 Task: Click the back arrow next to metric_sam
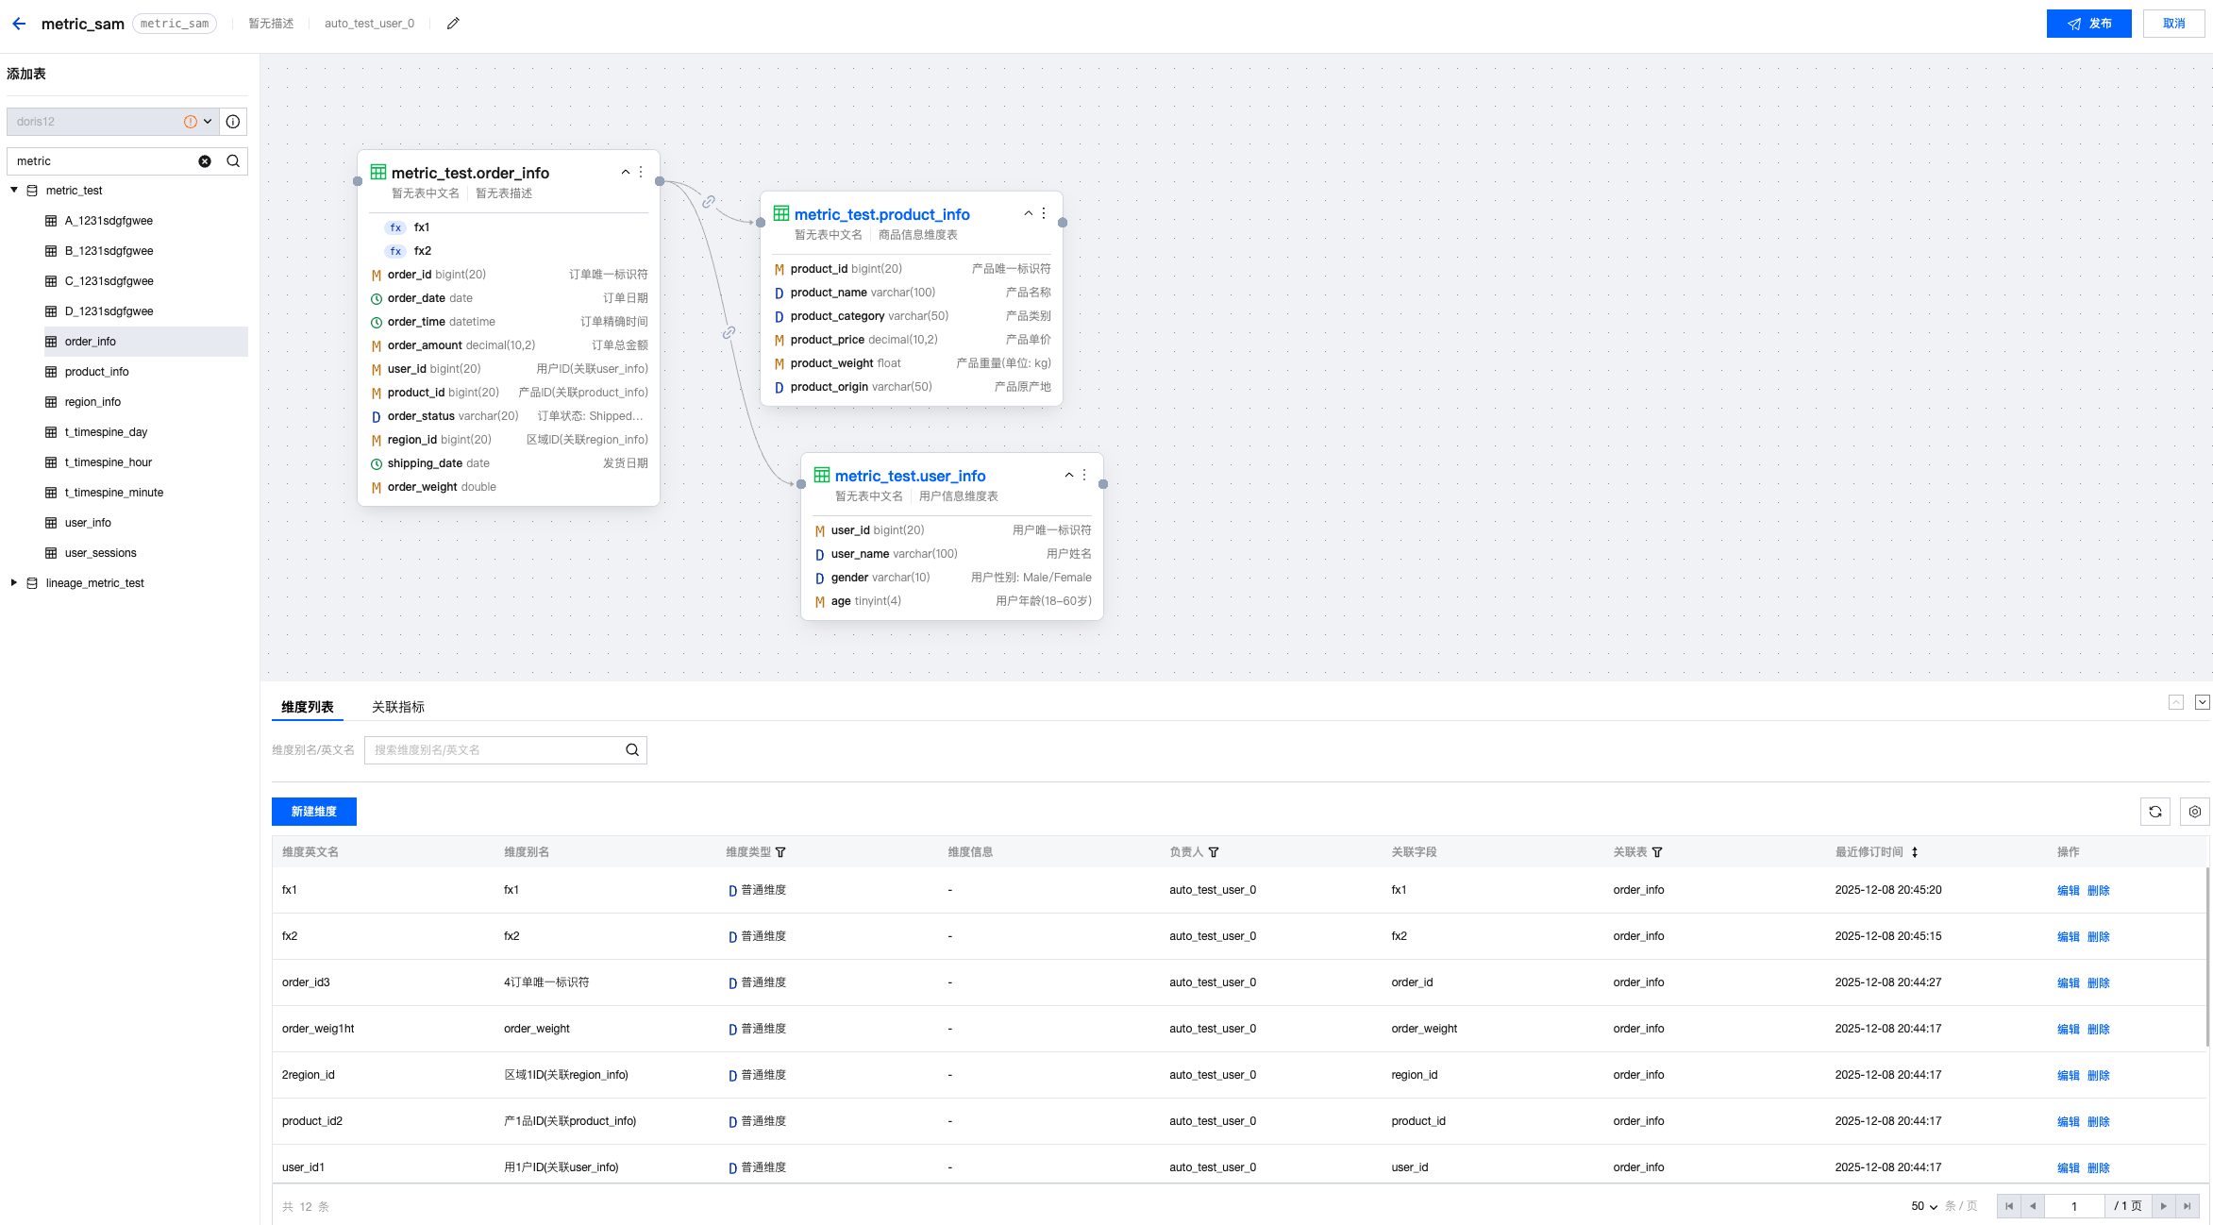[x=19, y=24]
